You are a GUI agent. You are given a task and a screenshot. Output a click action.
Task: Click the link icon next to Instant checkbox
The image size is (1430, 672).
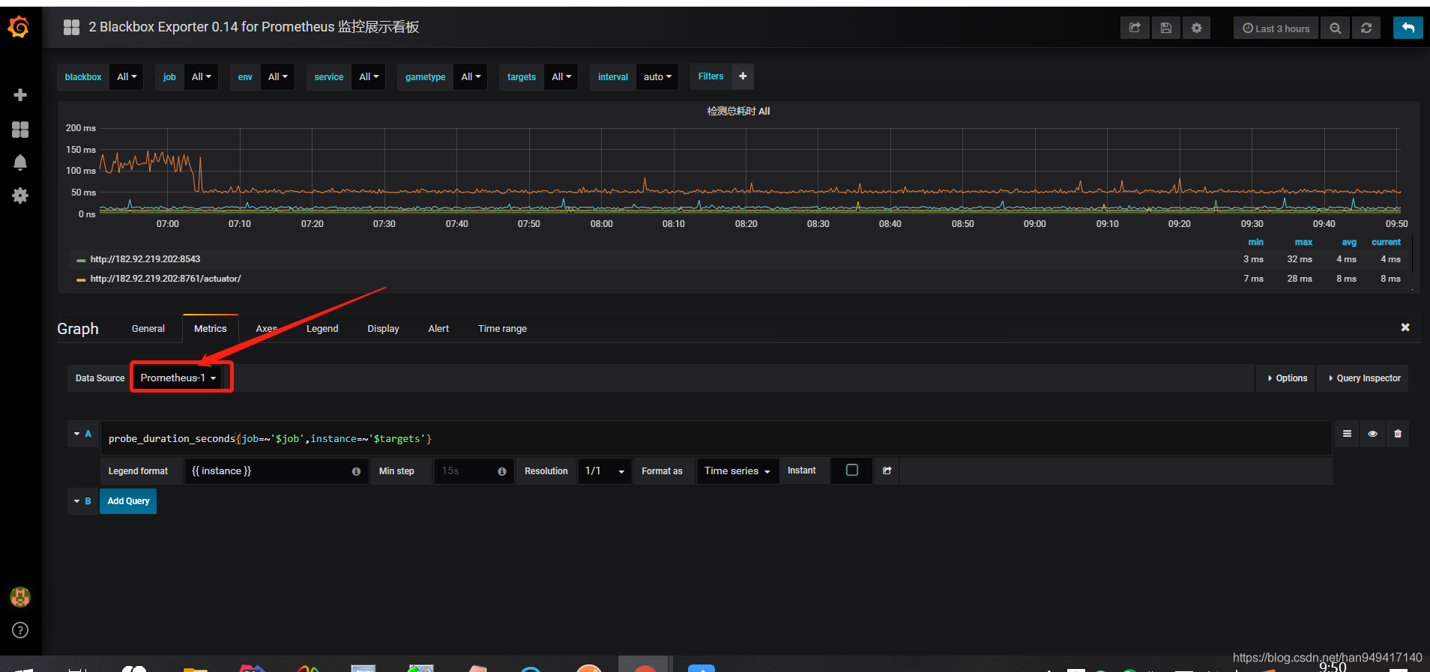click(x=887, y=470)
